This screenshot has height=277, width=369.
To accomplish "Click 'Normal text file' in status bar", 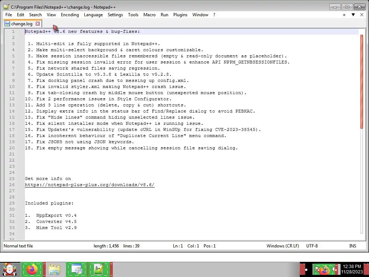I will tap(18, 246).
